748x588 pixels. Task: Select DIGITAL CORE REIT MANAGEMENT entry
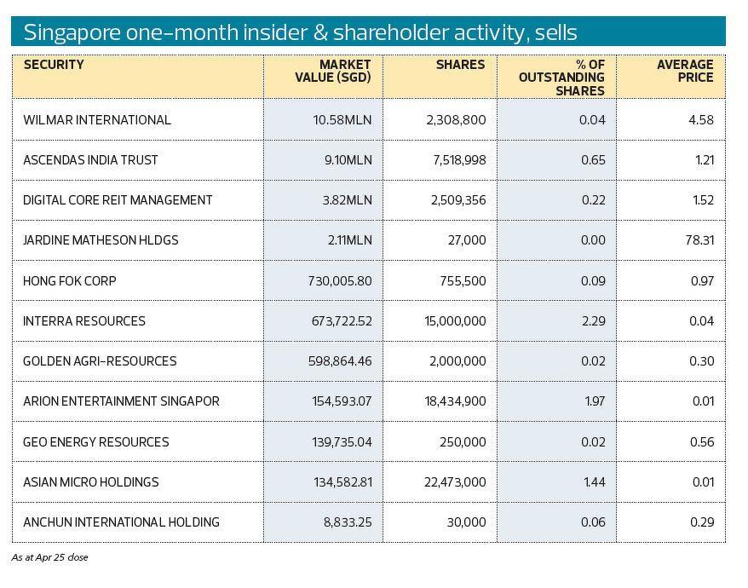point(118,200)
